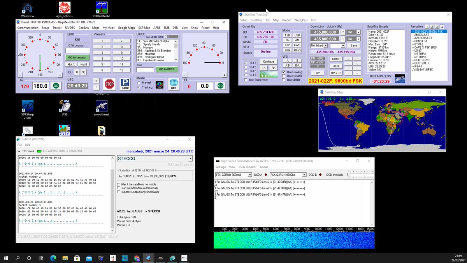Viewport: 467px width, 263px height.
Task: Click the GO to DXCC button
Action: (167, 69)
